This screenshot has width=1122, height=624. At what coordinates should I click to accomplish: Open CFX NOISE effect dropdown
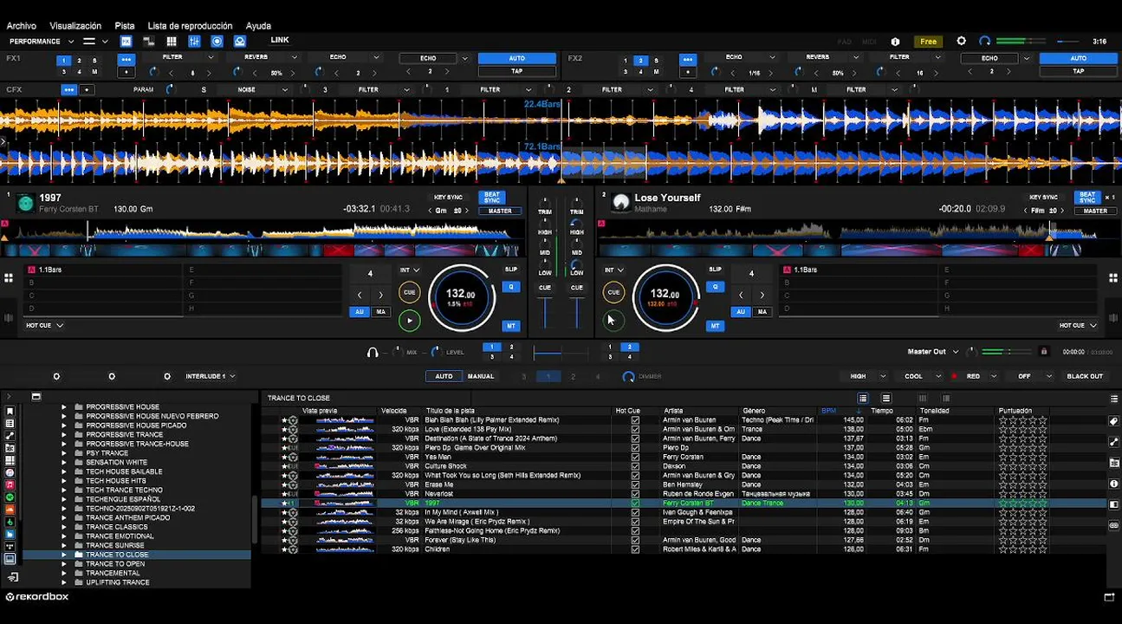click(284, 89)
